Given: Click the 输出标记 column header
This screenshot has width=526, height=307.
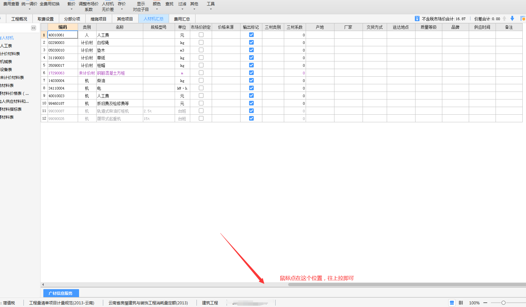Looking at the screenshot, I should click(x=251, y=27).
